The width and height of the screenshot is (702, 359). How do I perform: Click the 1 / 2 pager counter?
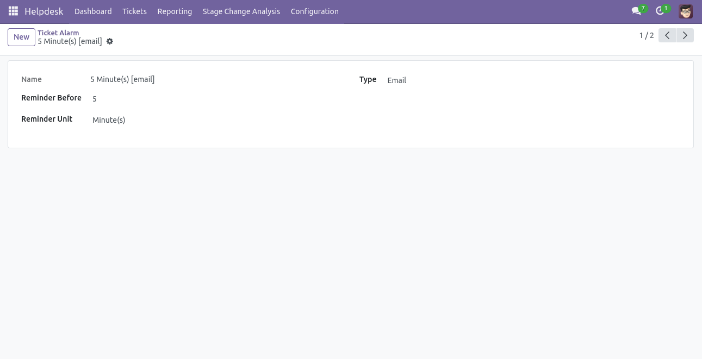647,35
